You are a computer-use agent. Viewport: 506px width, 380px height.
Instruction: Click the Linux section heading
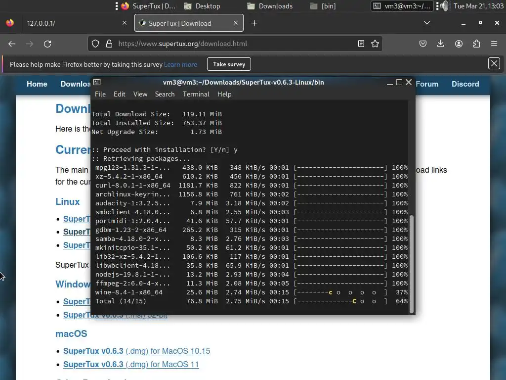(x=67, y=201)
